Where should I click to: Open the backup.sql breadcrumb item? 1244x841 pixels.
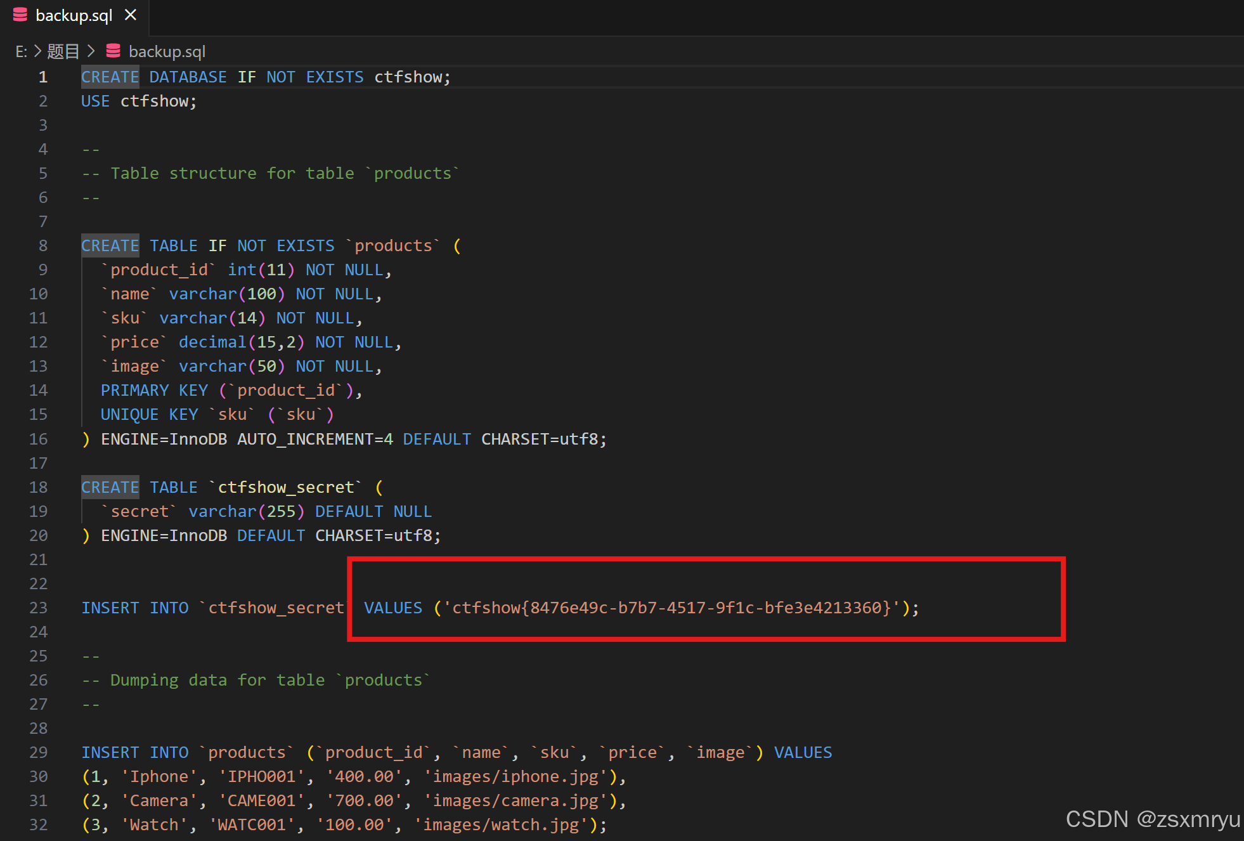click(x=167, y=51)
